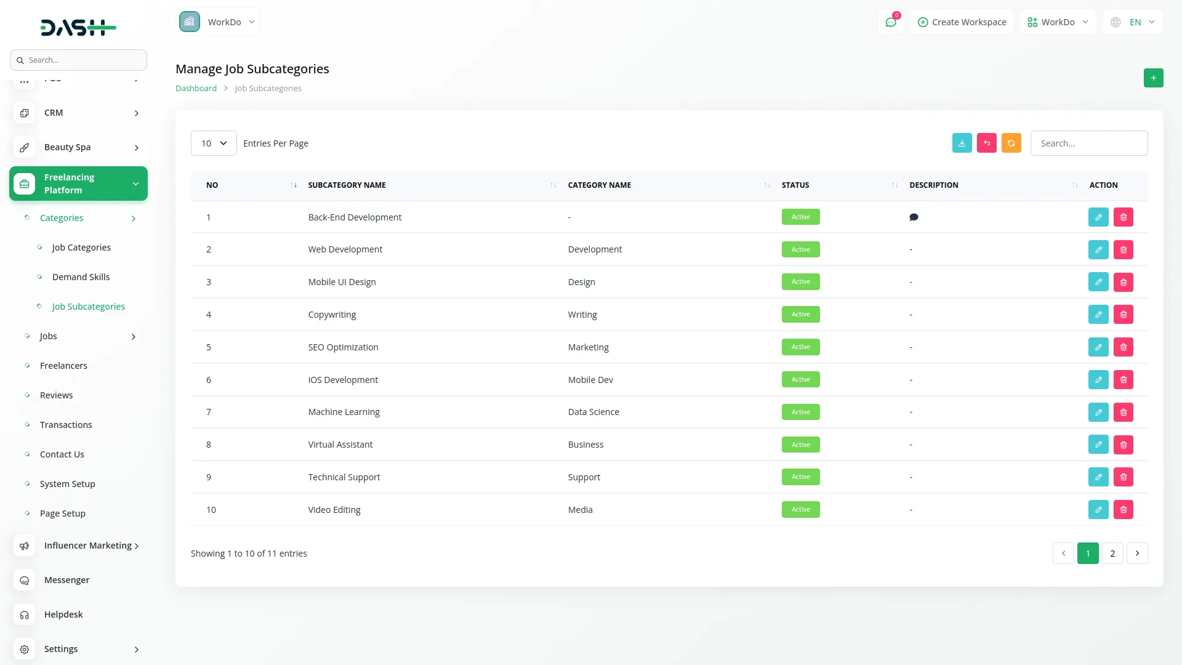Go to page 2 in the pagination
Image resolution: width=1182 pixels, height=665 pixels.
pyautogui.click(x=1112, y=553)
